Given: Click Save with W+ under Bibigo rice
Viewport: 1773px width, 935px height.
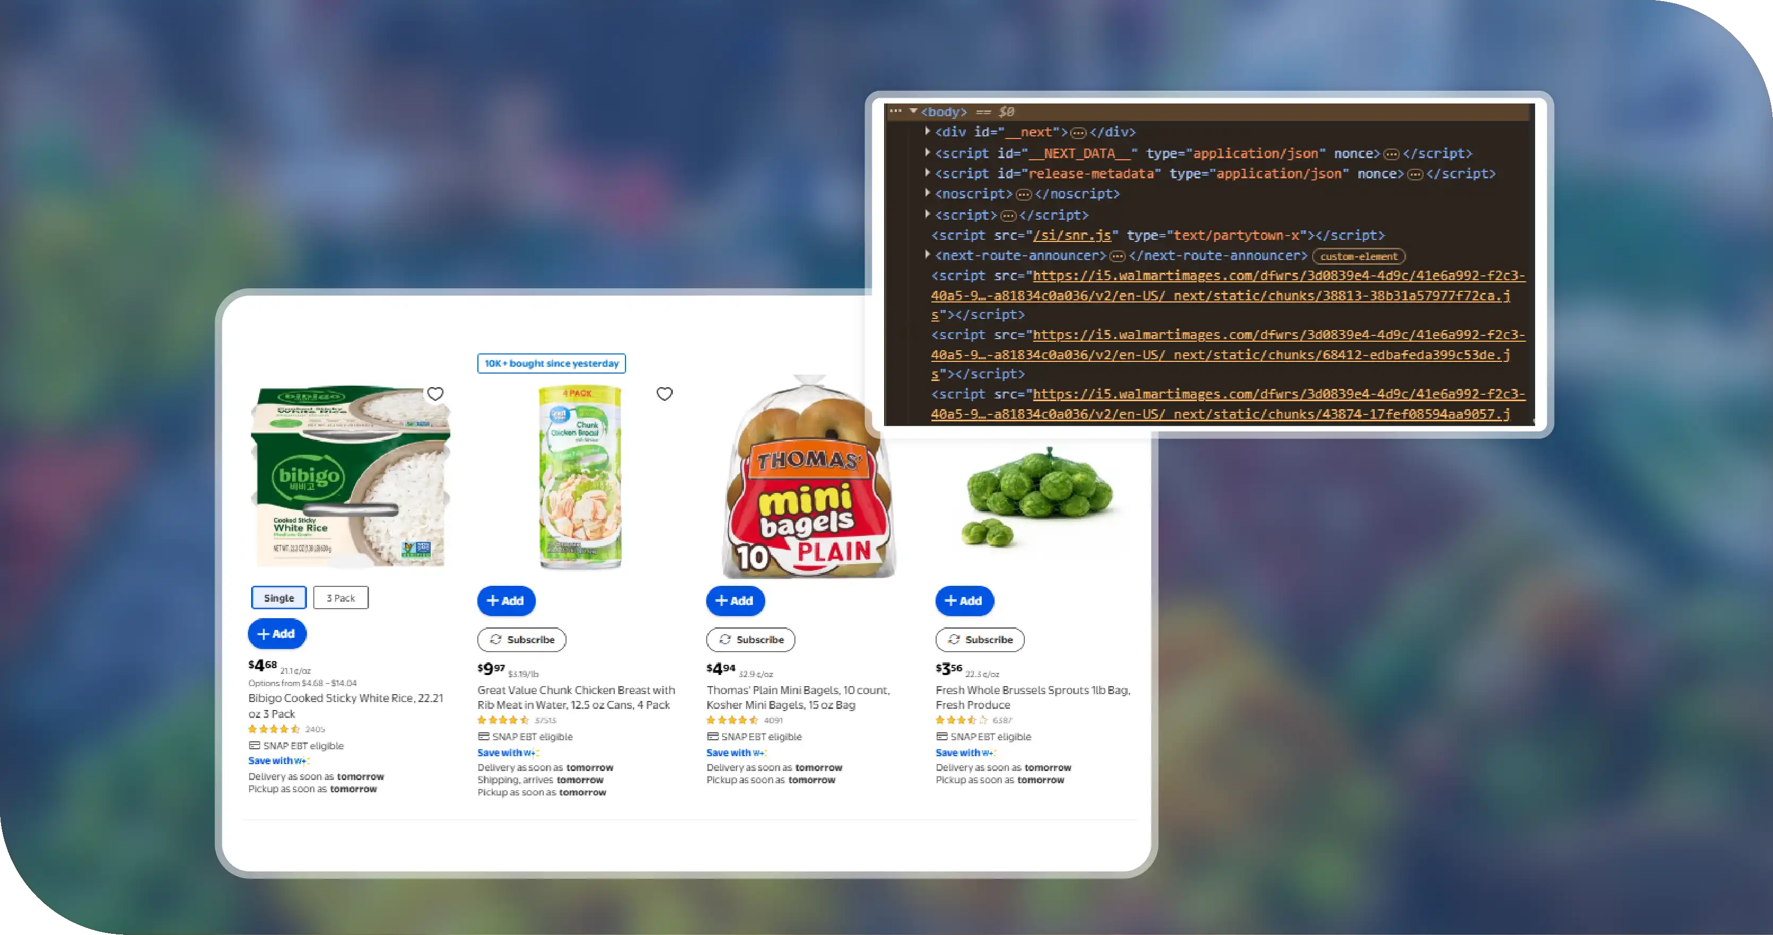Looking at the screenshot, I should tap(279, 761).
